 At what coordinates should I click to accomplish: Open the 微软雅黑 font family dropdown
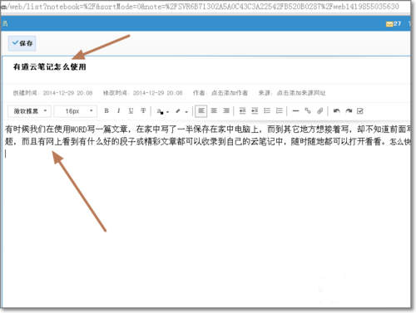coord(29,111)
